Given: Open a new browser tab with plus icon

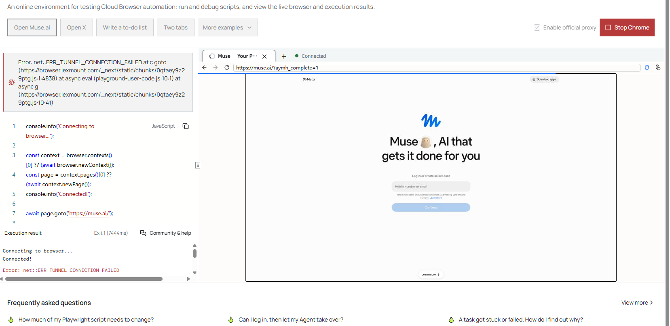Looking at the screenshot, I should 284,56.
